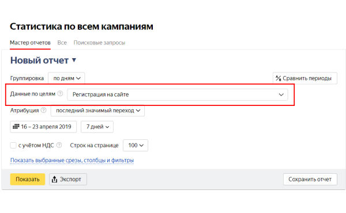Open Показать выбранные срезы, столбцы и фильтры link
346x213 pixels.
click(72, 160)
